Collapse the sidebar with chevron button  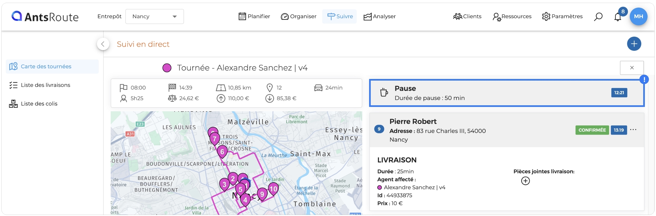(103, 44)
